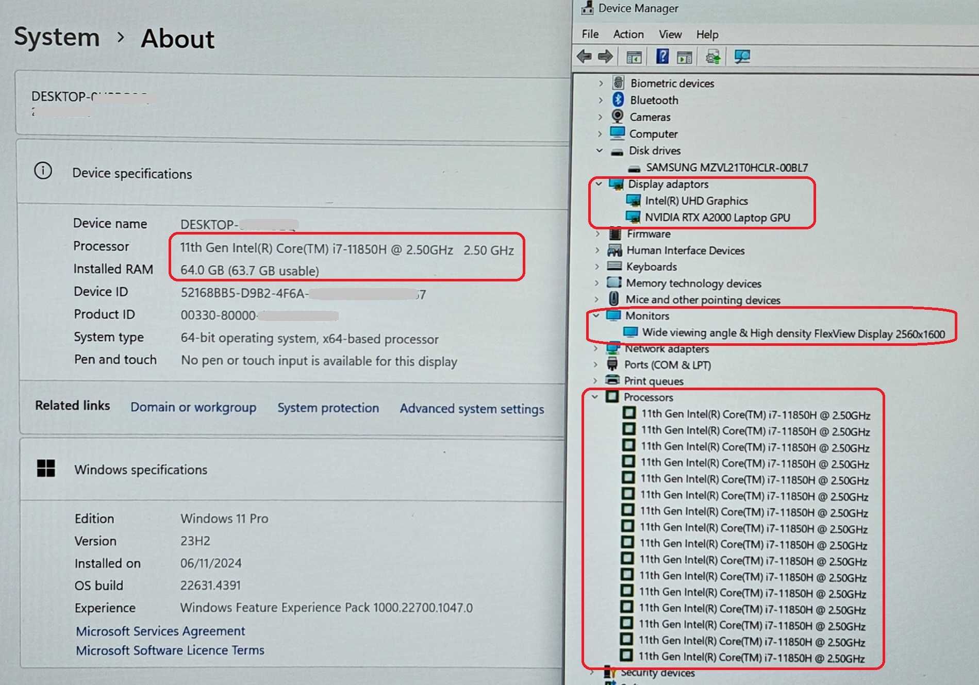Click the 64.0 GB installed RAM value
This screenshot has height=685, width=979.
pos(250,271)
